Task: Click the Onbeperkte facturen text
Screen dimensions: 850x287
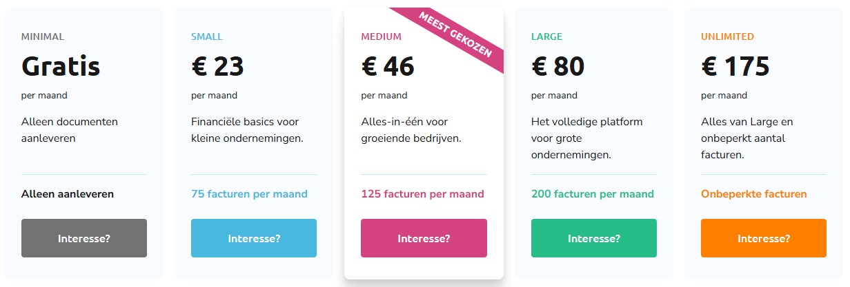Action: pyautogui.click(x=753, y=194)
